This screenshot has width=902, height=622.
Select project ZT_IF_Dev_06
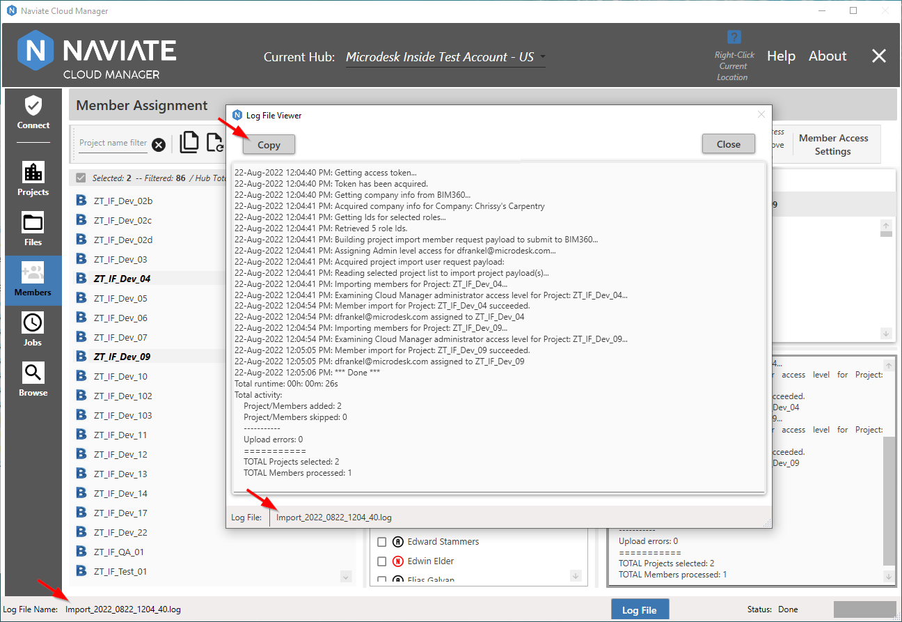click(120, 318)
